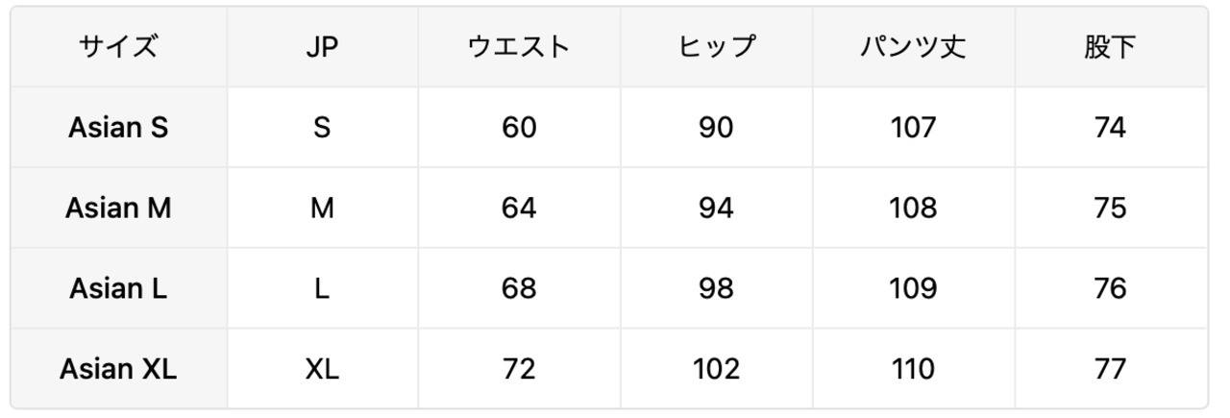Click the 股下 column header

pyautogui.click(x=1110, y=48)
